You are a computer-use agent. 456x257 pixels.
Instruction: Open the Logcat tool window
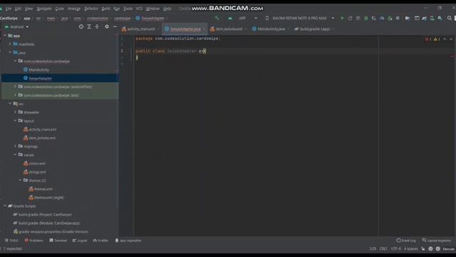coord(80,241)
